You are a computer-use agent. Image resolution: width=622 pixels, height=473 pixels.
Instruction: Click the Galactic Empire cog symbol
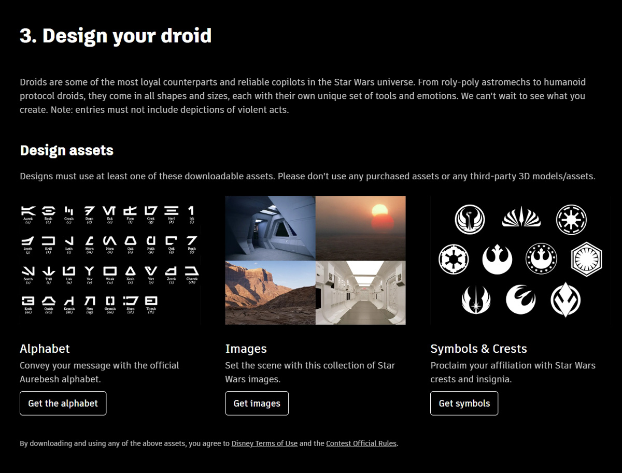(454, 260)
